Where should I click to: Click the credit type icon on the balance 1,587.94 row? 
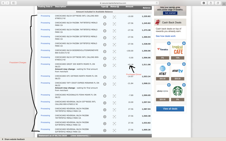(x=105, y=110)
